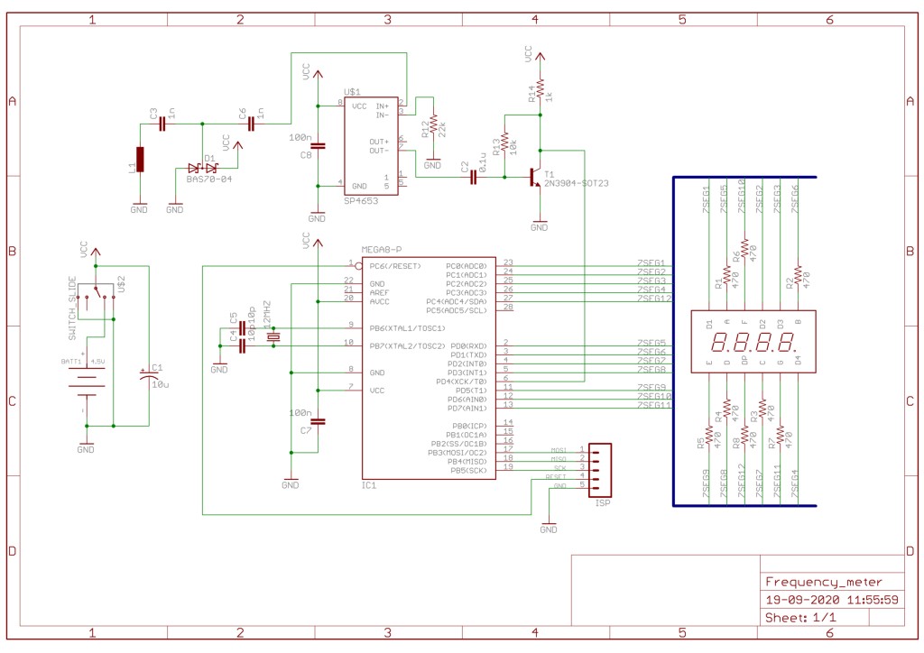Click VCC arrow above the slide switch
The image size is (924, 653).
pyautogui.click(x=96, y=251)
